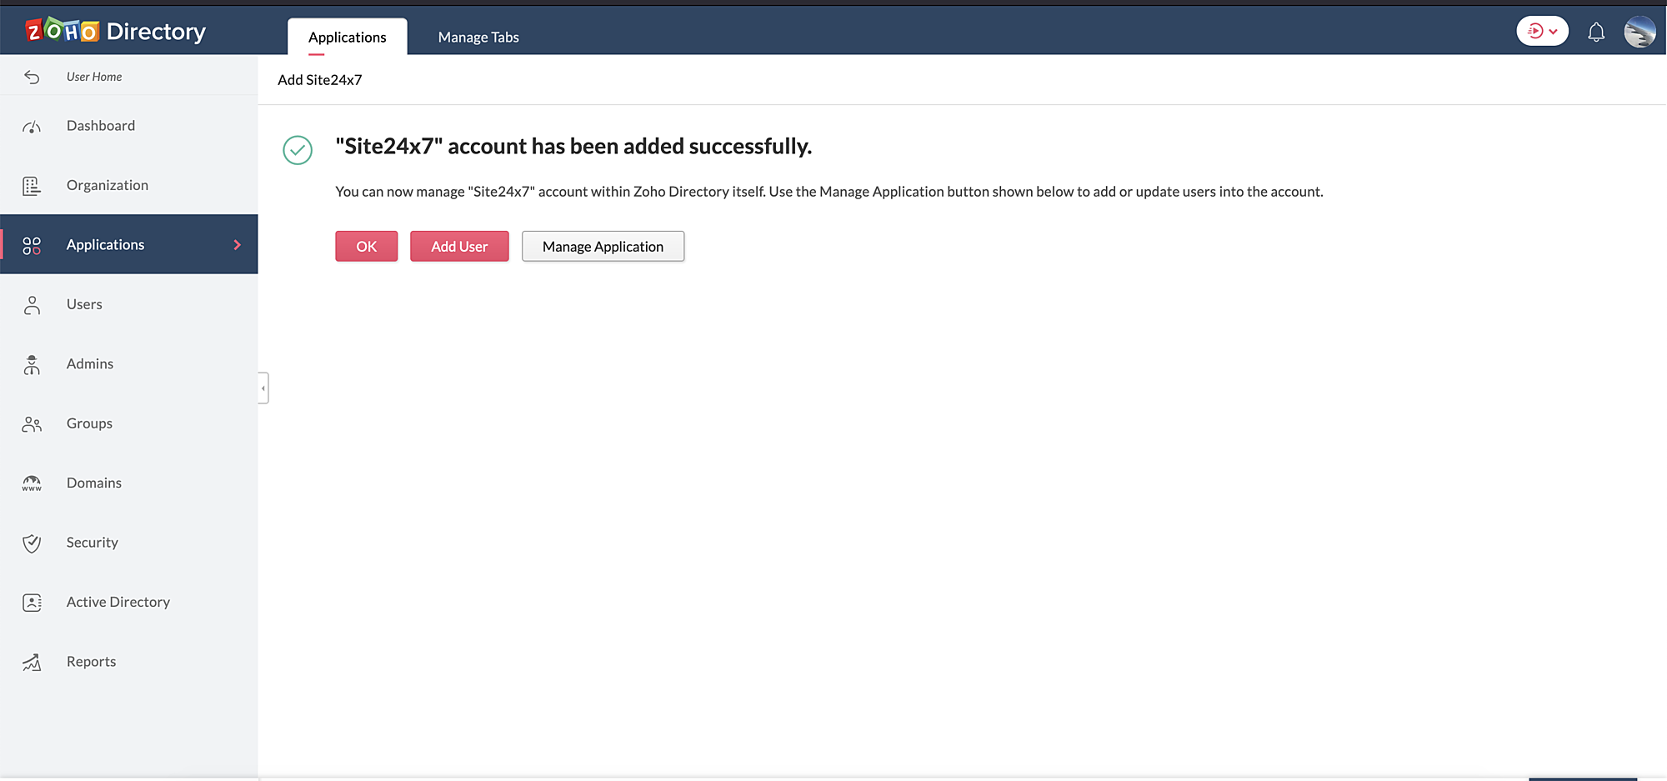The image size is (1667, 781).
Task: Open Groups using its people icon
Action: point(32,424)
